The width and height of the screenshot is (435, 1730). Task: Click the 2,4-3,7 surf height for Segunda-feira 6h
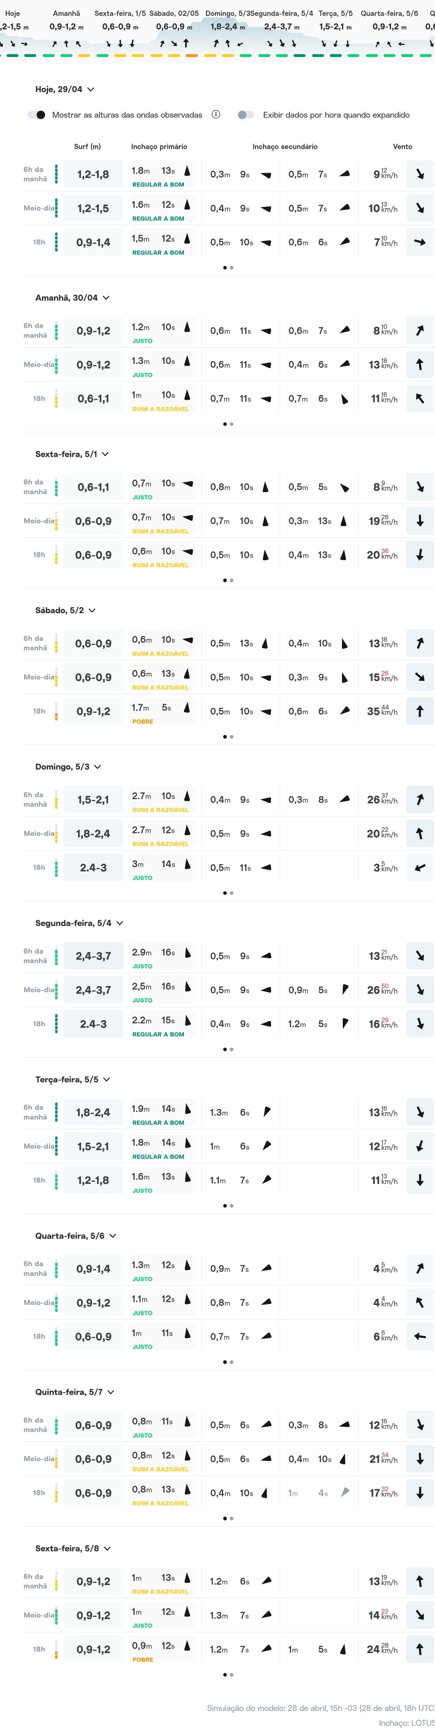coord(93,956)
